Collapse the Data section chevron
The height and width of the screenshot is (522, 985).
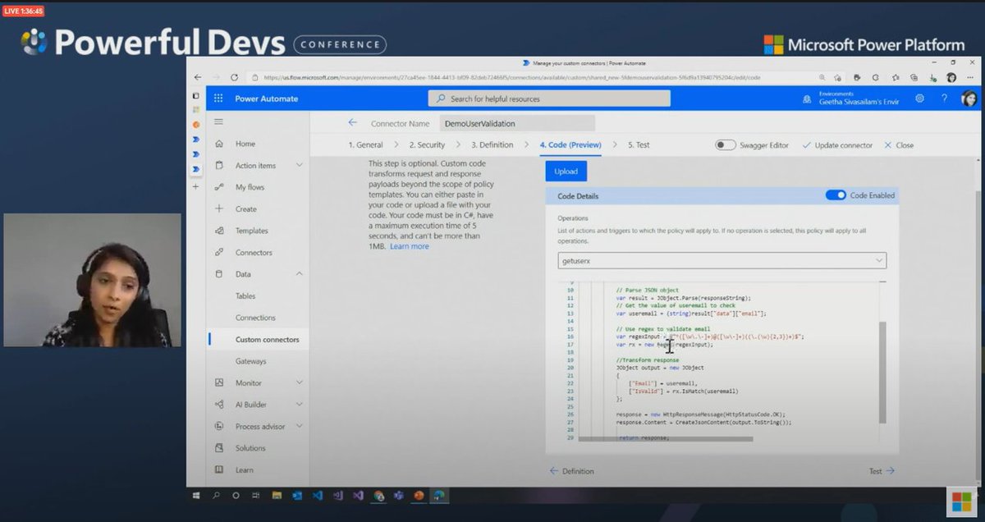pyautogui.click(x=299, y=274)
